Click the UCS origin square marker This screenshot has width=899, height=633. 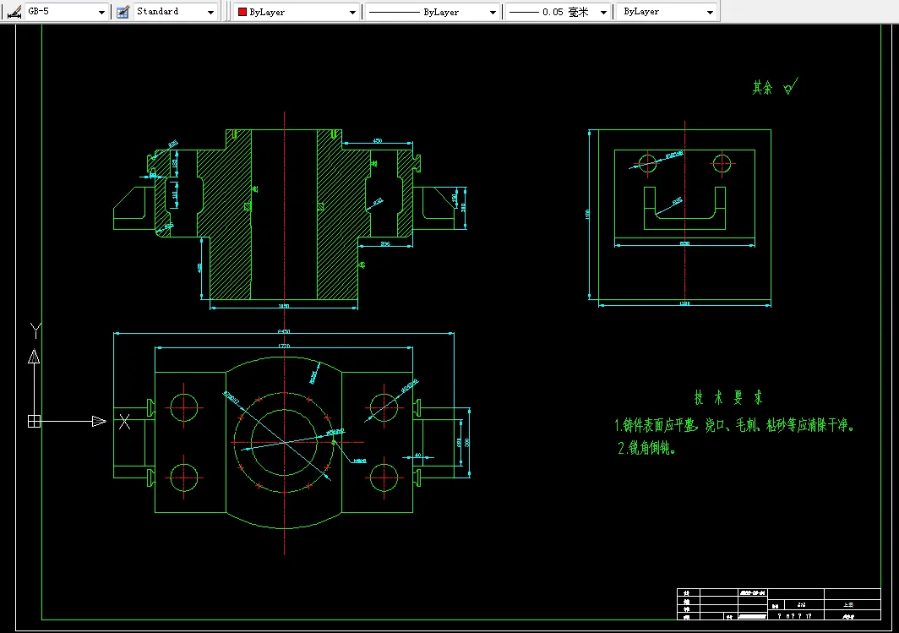click(34, 422)
